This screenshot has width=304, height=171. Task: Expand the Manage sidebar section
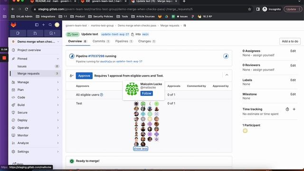pos(35,82)
